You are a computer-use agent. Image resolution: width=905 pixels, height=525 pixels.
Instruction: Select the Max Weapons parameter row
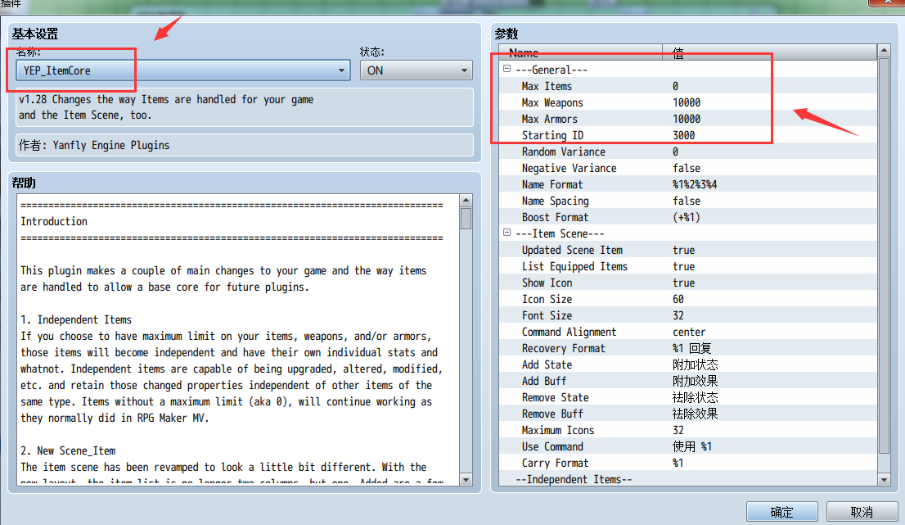click(x=688, y=102)
